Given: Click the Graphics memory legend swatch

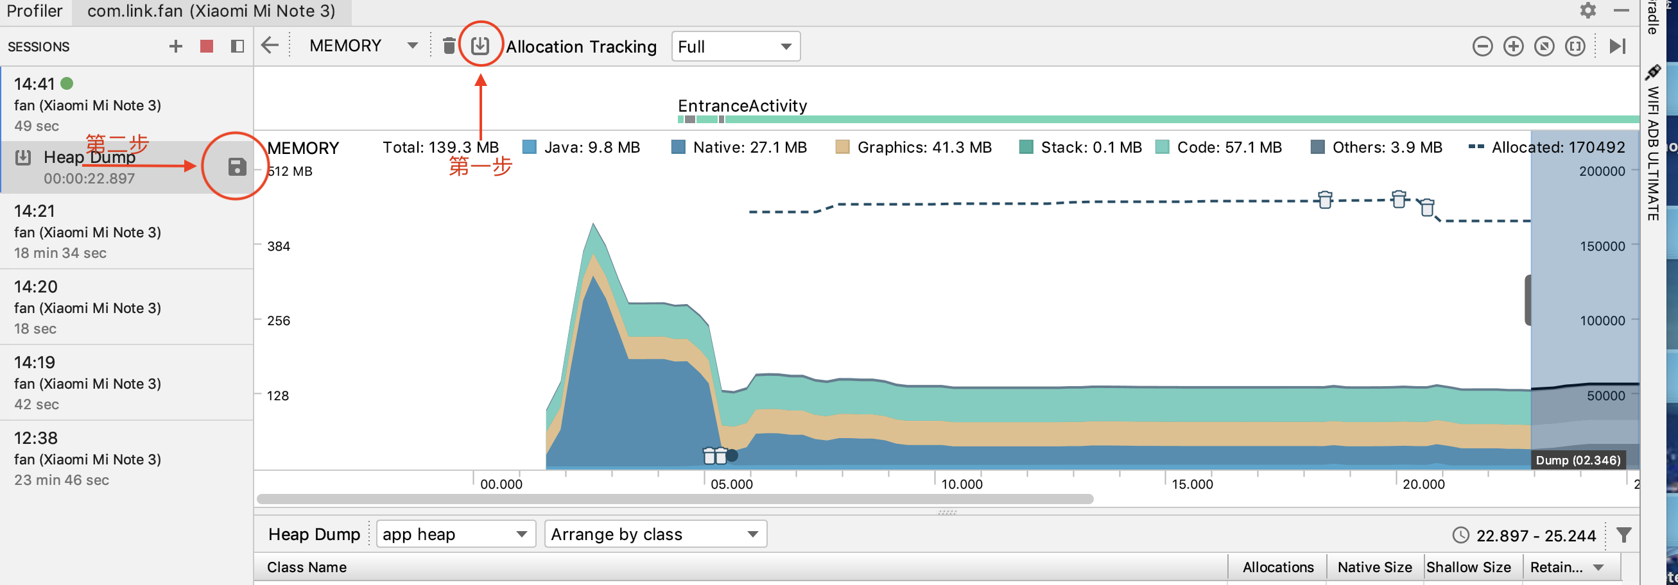Looking at the screenshot, I should coord(842,147).
